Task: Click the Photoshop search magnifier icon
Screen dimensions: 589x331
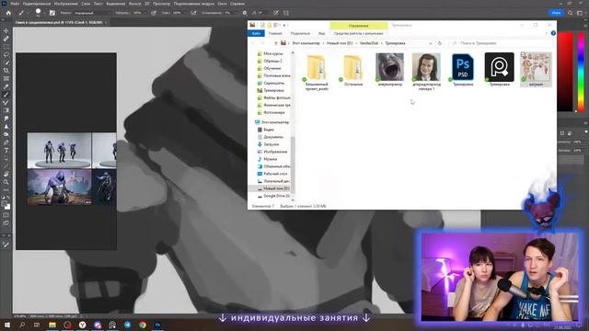Action: (x=571, y=13)
